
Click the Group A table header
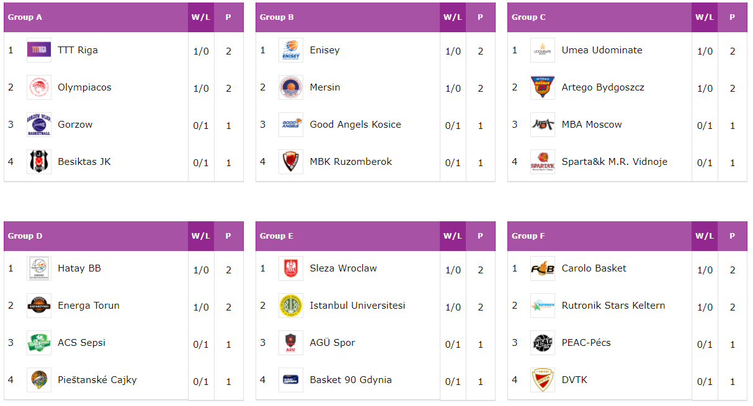(96, 17)
